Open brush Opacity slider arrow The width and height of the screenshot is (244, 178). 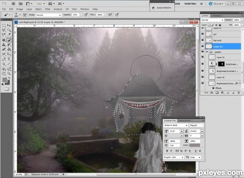81,15
